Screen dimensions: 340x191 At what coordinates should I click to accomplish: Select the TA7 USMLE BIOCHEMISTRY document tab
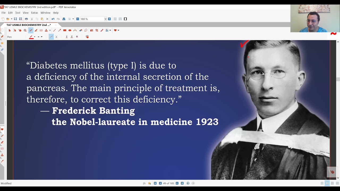coord(29,25)
